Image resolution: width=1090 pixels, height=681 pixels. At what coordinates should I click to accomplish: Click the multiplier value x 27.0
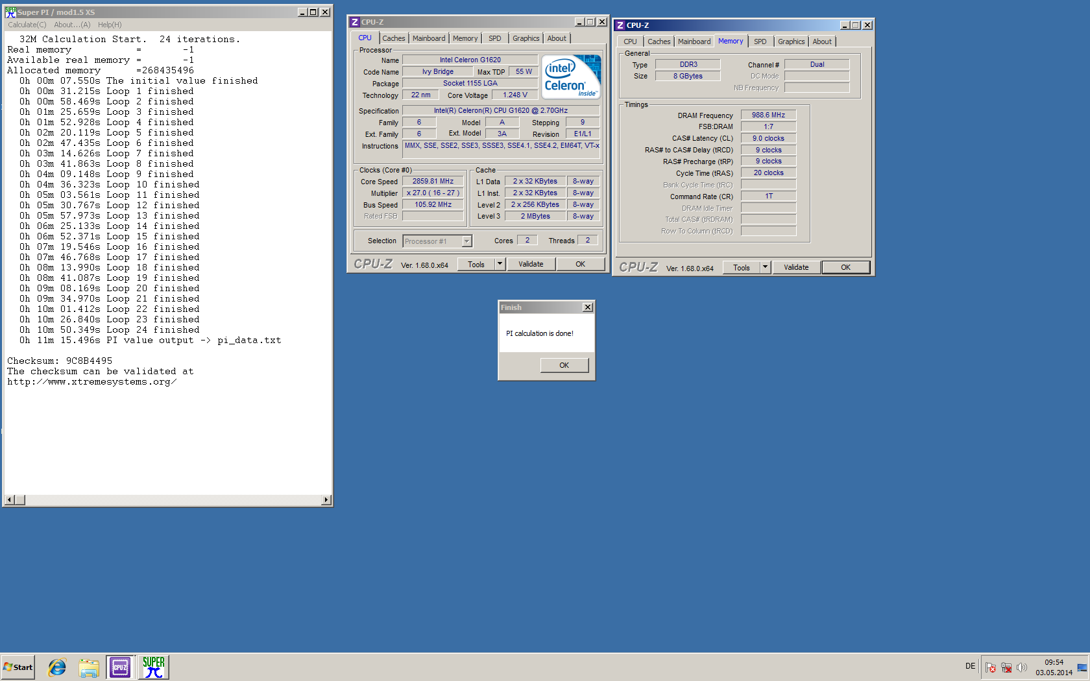click(x=433, y=193)
